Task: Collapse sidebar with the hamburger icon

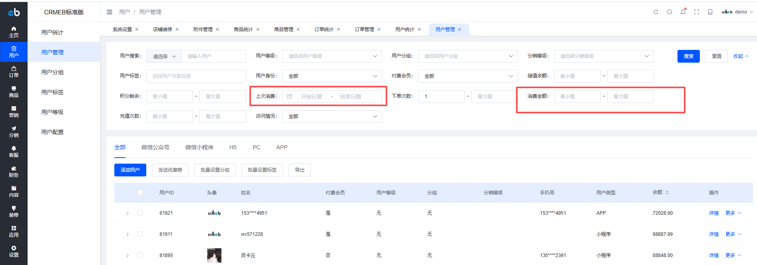Action: point(110,12)
